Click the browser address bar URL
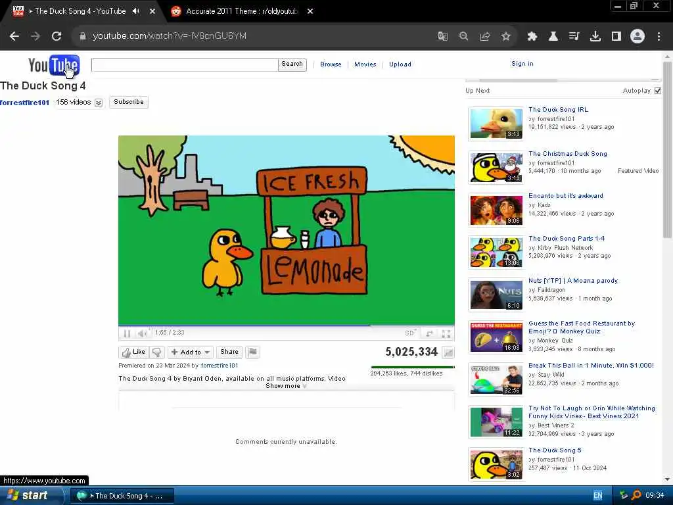This screenshot has width=673, height=505. coord(170,36)
